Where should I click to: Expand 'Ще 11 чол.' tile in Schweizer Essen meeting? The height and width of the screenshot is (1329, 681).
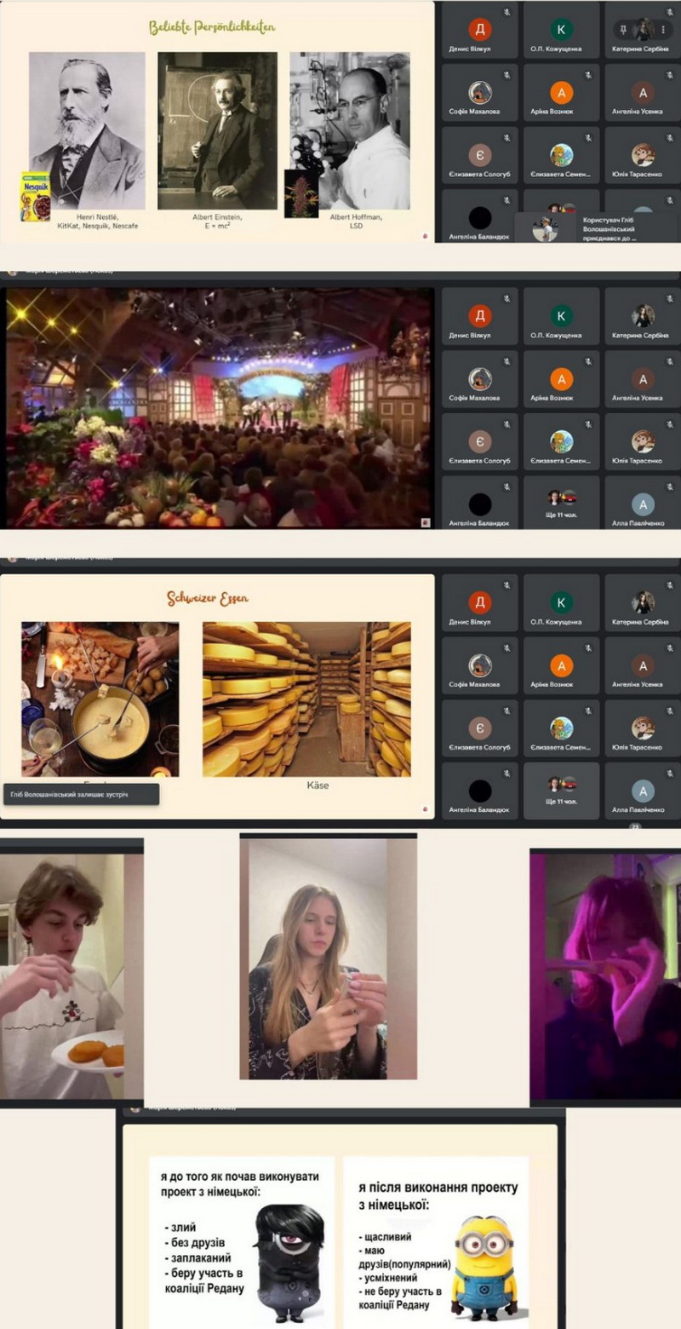point(561,789)
